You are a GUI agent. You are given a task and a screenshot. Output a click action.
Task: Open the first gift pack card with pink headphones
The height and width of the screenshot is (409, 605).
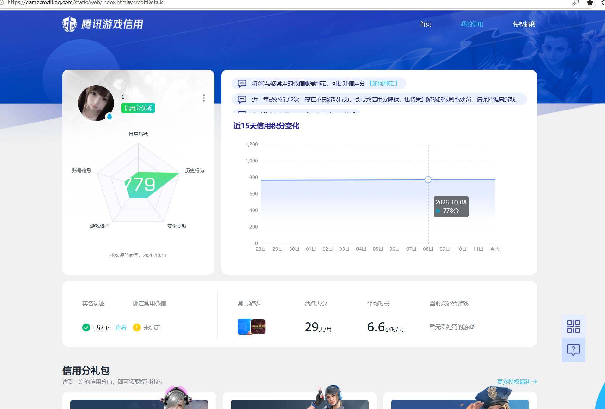(x=139, y=400)
